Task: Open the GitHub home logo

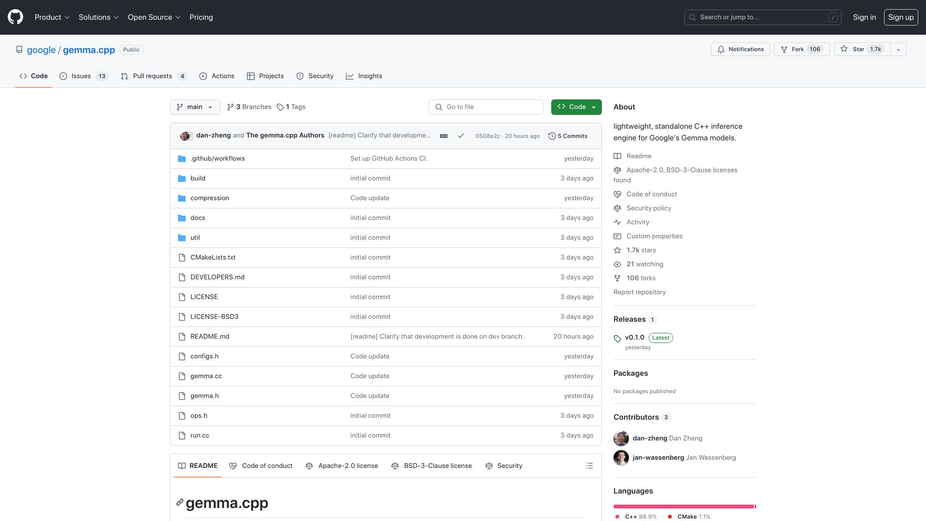Action: (15, 17)
